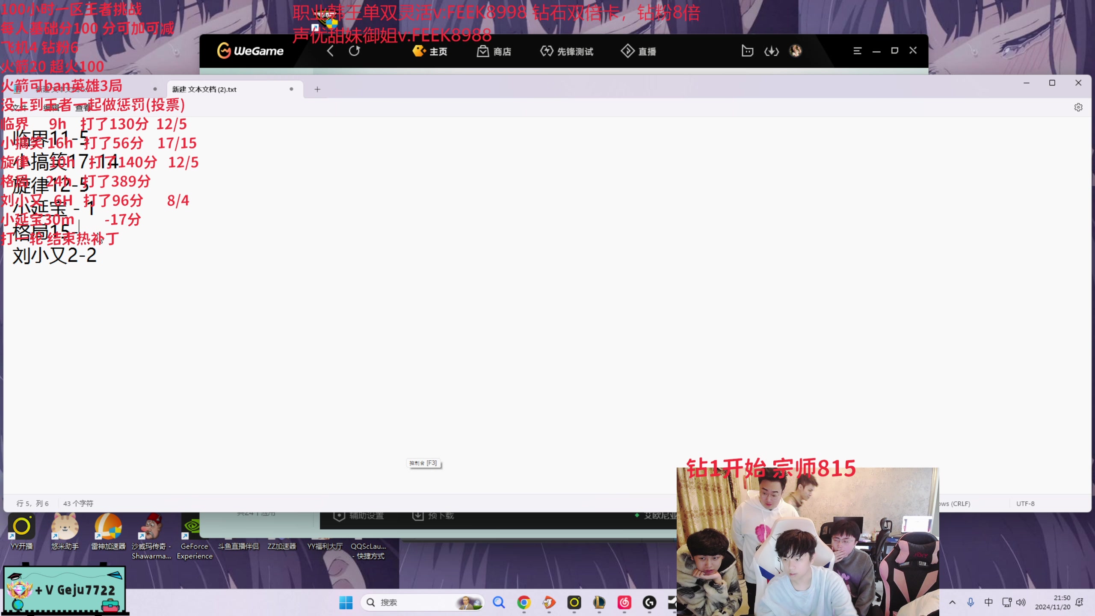Click the 43 个字符 character count
The image size is (1095, 616).
click(x=78, y=503)
